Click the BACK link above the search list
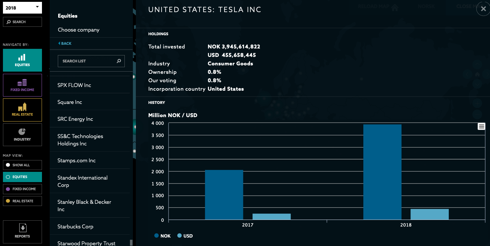The width and height of the screenshot is (490, 246). (64, 43)
